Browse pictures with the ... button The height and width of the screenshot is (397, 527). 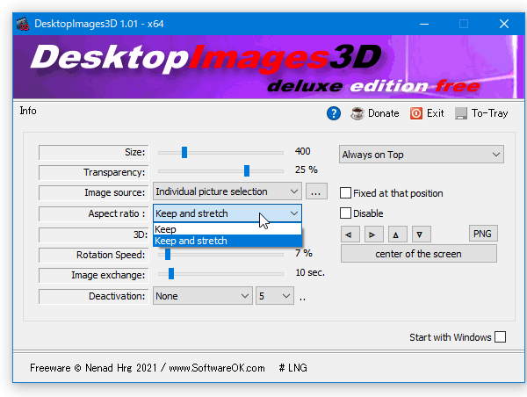click(316, 191)
